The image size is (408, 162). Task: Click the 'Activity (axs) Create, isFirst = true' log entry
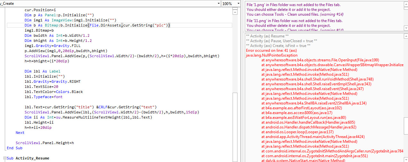pyautogui.click(x=278, y=46)
